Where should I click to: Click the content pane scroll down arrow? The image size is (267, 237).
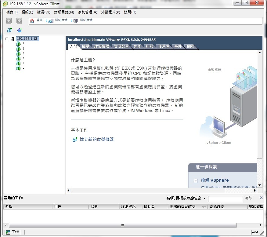click(259, 185)
